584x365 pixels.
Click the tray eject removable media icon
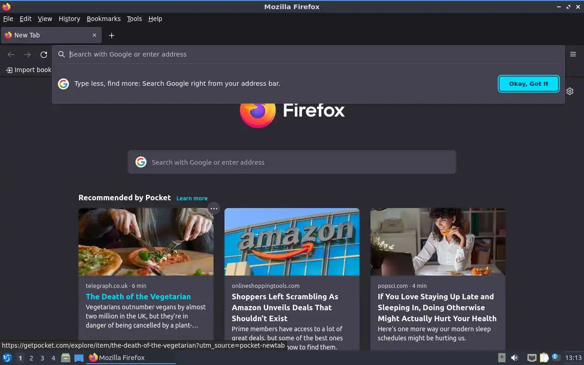[x=501, y=358]
